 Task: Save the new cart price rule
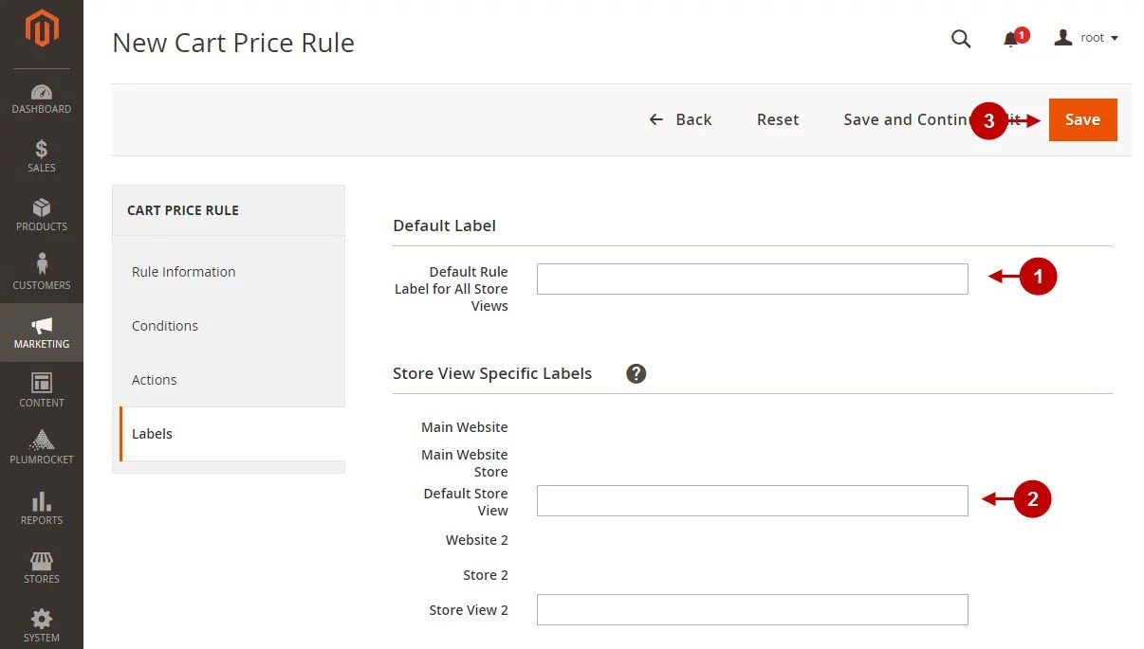[x=1082, y=119]
